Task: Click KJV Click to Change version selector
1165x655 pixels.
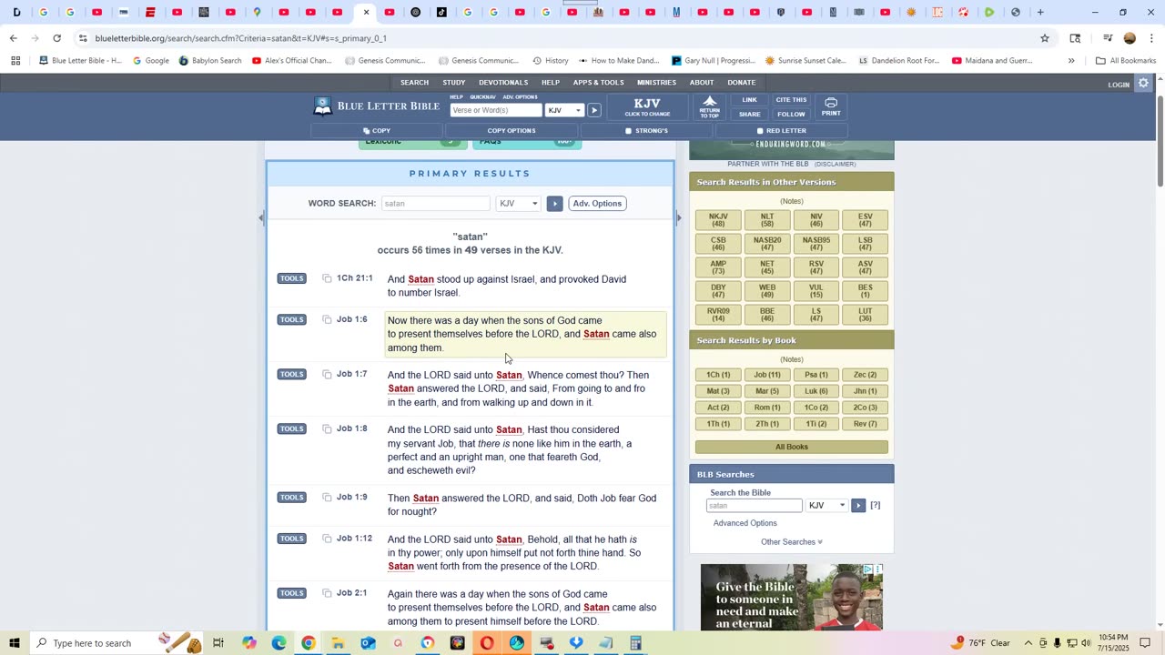Action: click(647, 107)
